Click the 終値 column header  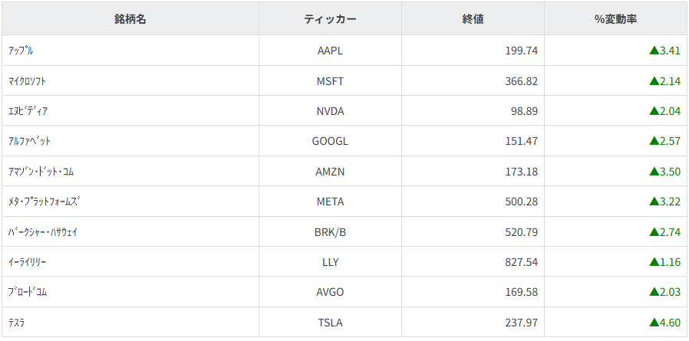[x=473, y=19]
